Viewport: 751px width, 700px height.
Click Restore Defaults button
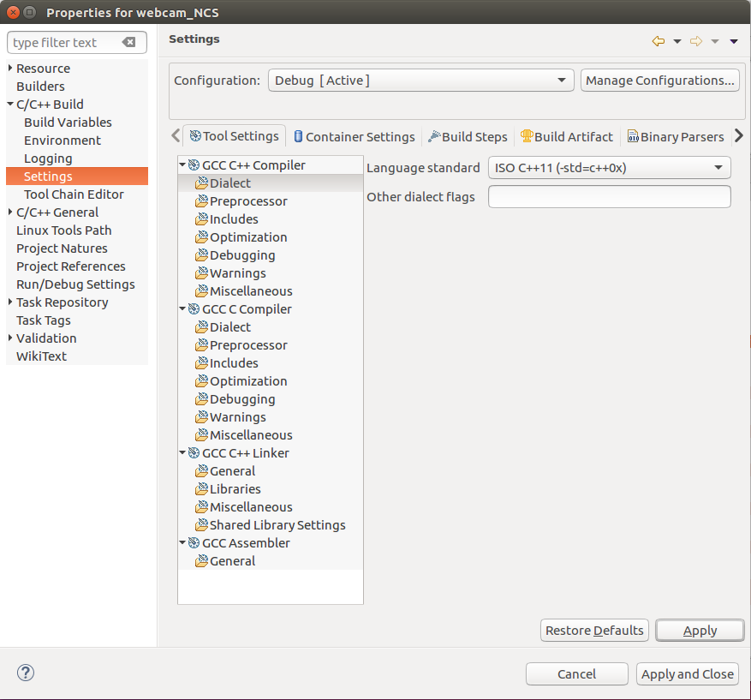(x=594, y=631)
